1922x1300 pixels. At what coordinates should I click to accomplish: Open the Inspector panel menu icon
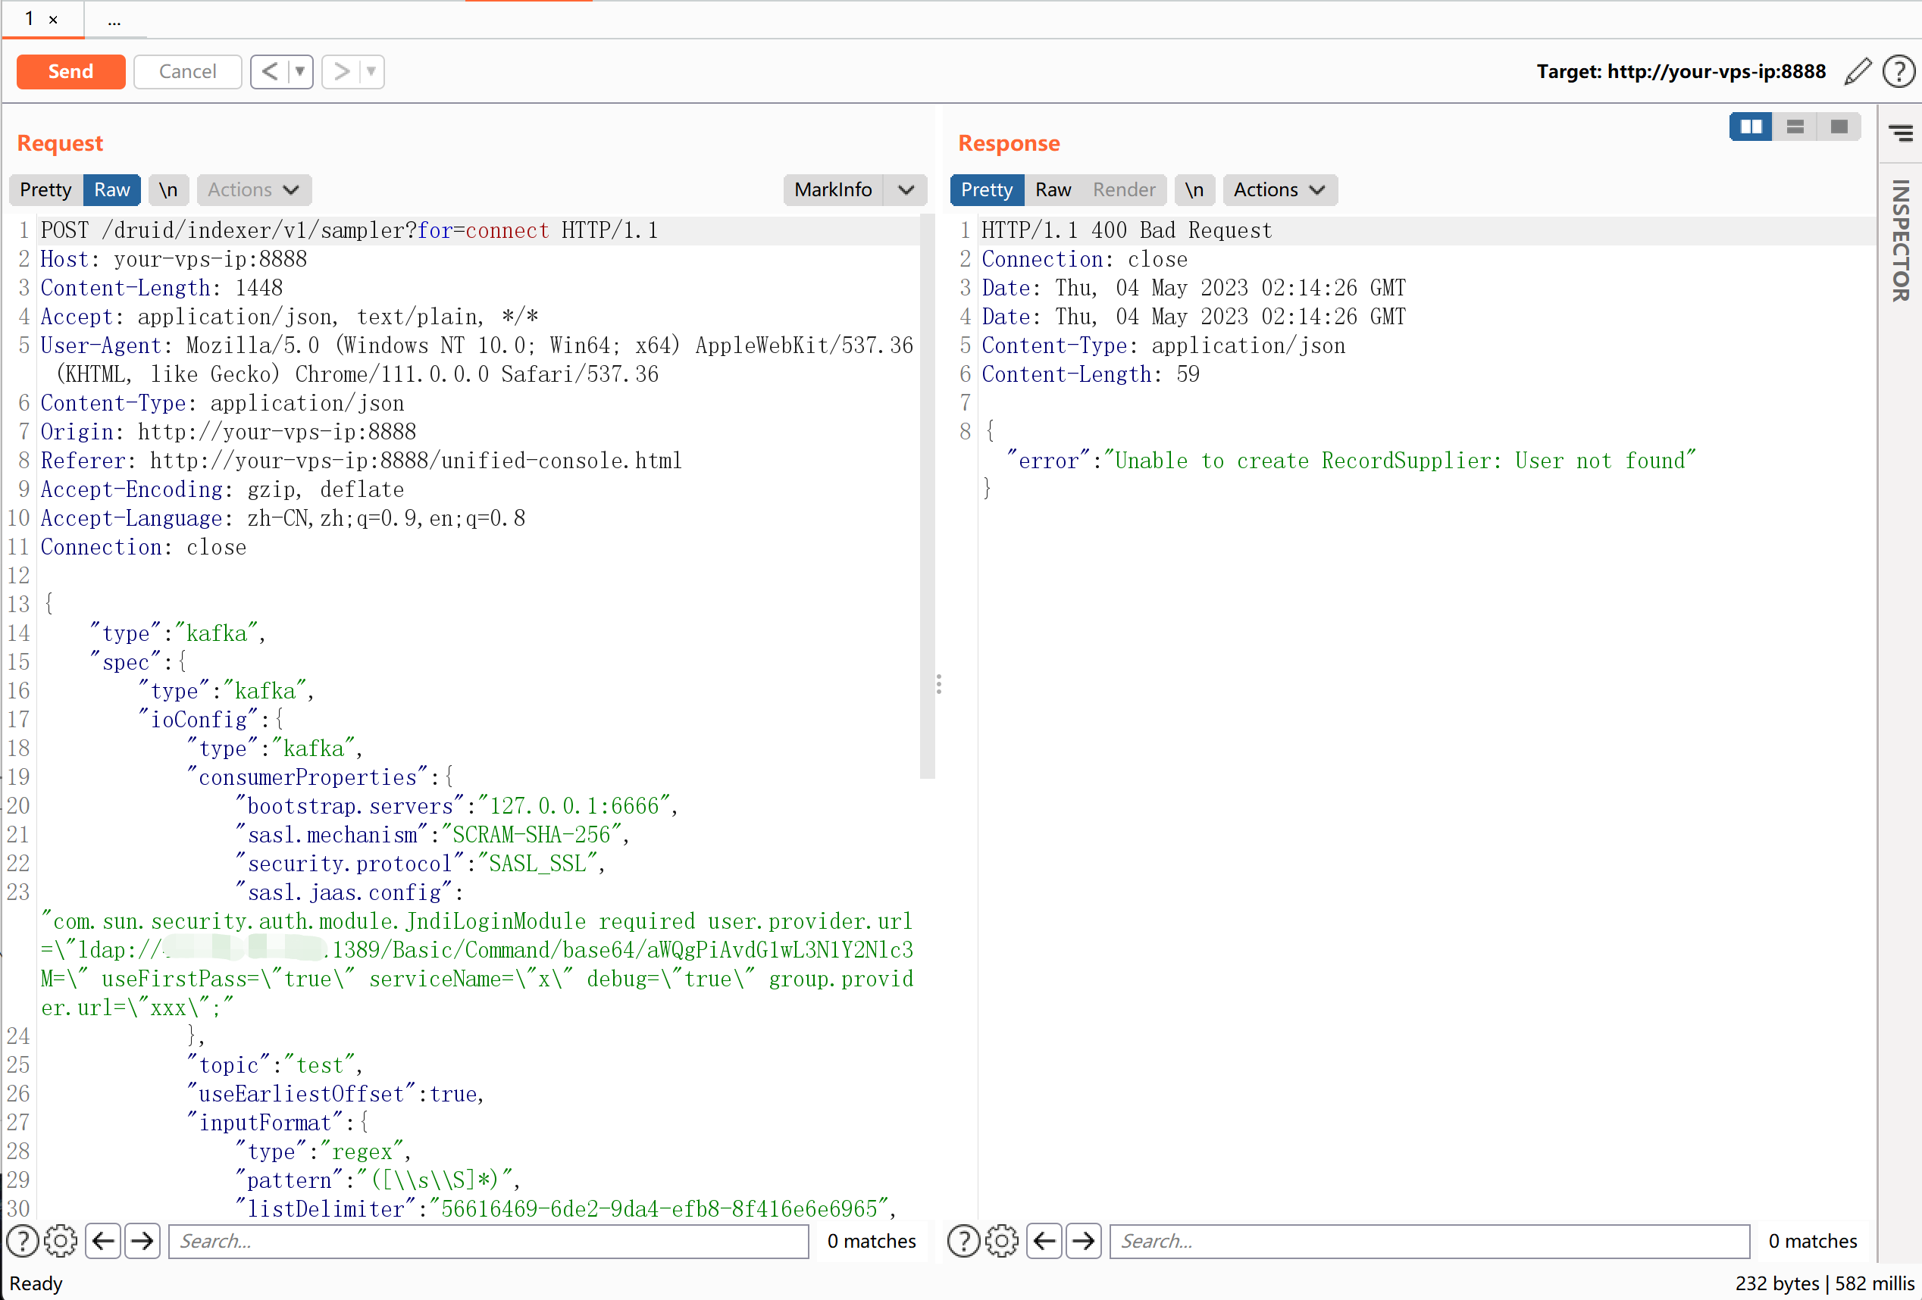coord(1902,133)
